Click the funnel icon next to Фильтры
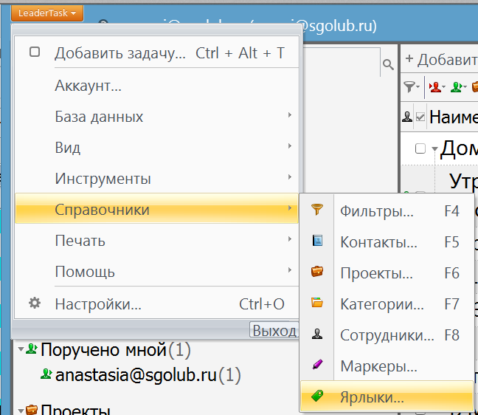478x415 pixels. (317, 210)
